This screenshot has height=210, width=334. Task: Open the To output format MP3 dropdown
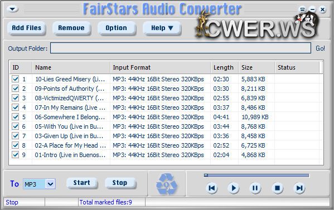point(50,184)
